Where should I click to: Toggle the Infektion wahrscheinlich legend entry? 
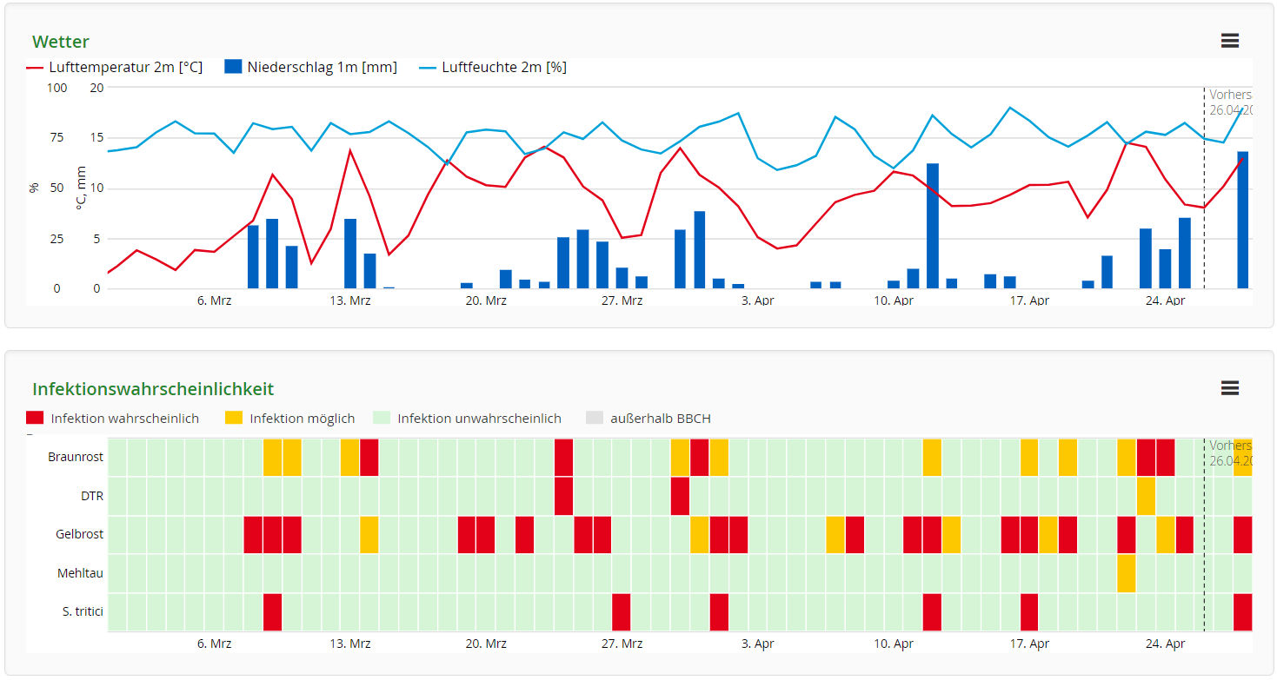113,418
